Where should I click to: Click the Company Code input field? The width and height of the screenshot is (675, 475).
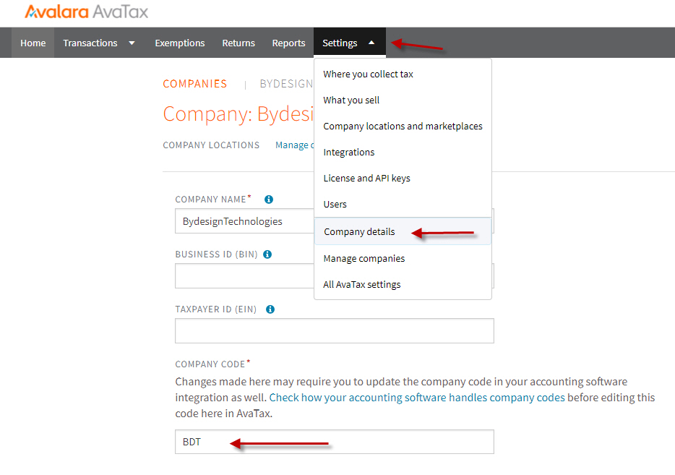pos(334,442)
